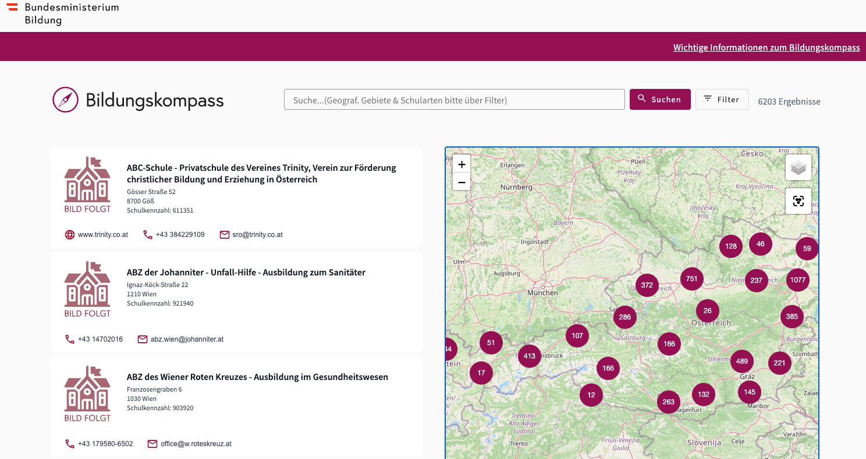Click the address Franzosengraben 6
This screenshot has width=866, height=459.
(154, 389)
